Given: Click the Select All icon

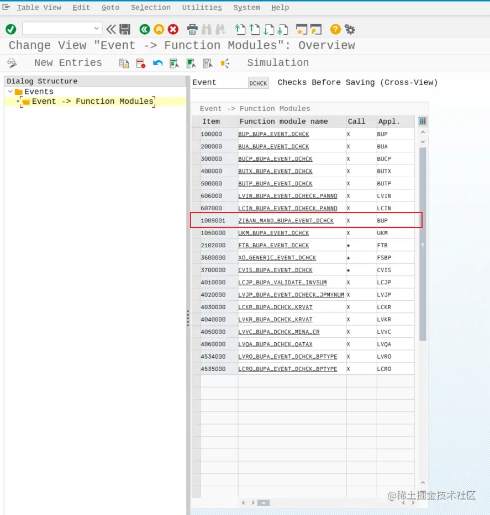Looking at the screenshot, I should click(174, 63).
